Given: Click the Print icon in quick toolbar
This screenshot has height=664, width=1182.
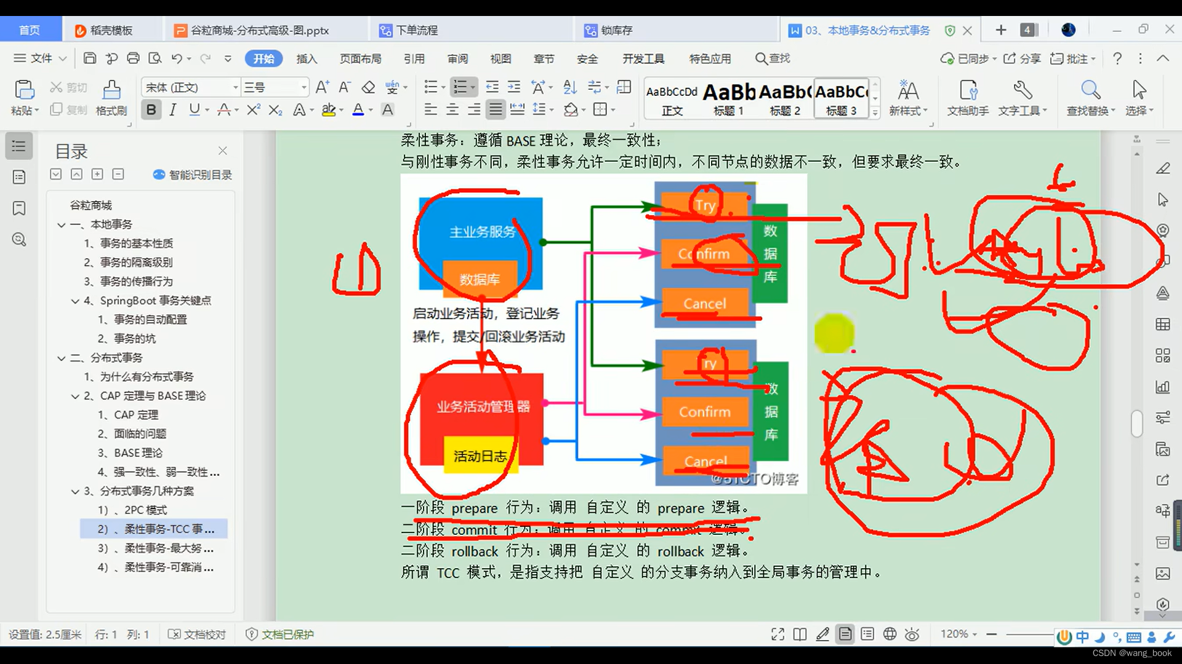Looking at the screenshot, I should tap(133, 58).
